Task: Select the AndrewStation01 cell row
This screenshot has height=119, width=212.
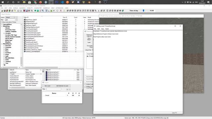Action: [26, 76]
